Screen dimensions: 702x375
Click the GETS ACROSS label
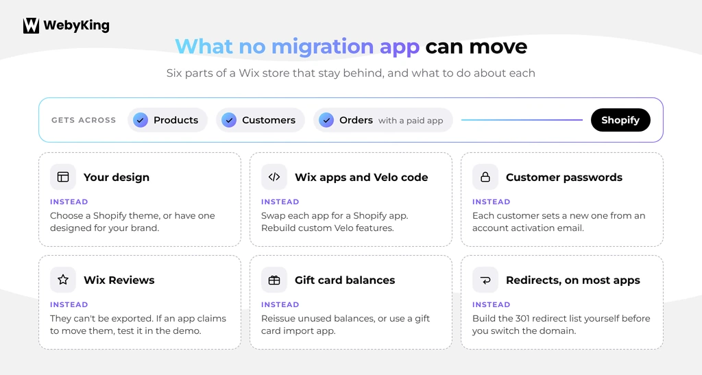pyautogui.click(x=84, y=120)
